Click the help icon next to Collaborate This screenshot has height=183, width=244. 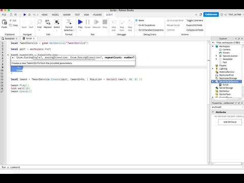point(222,15)
